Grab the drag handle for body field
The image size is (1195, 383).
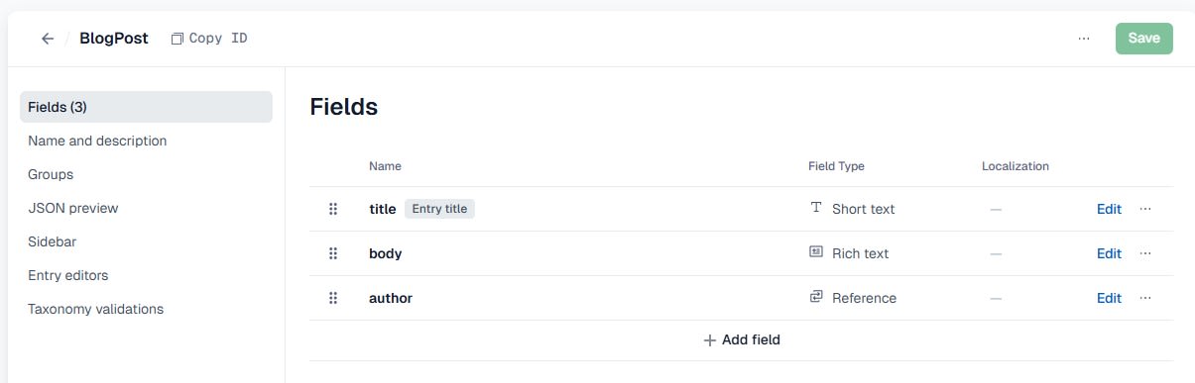click(333, 253)
